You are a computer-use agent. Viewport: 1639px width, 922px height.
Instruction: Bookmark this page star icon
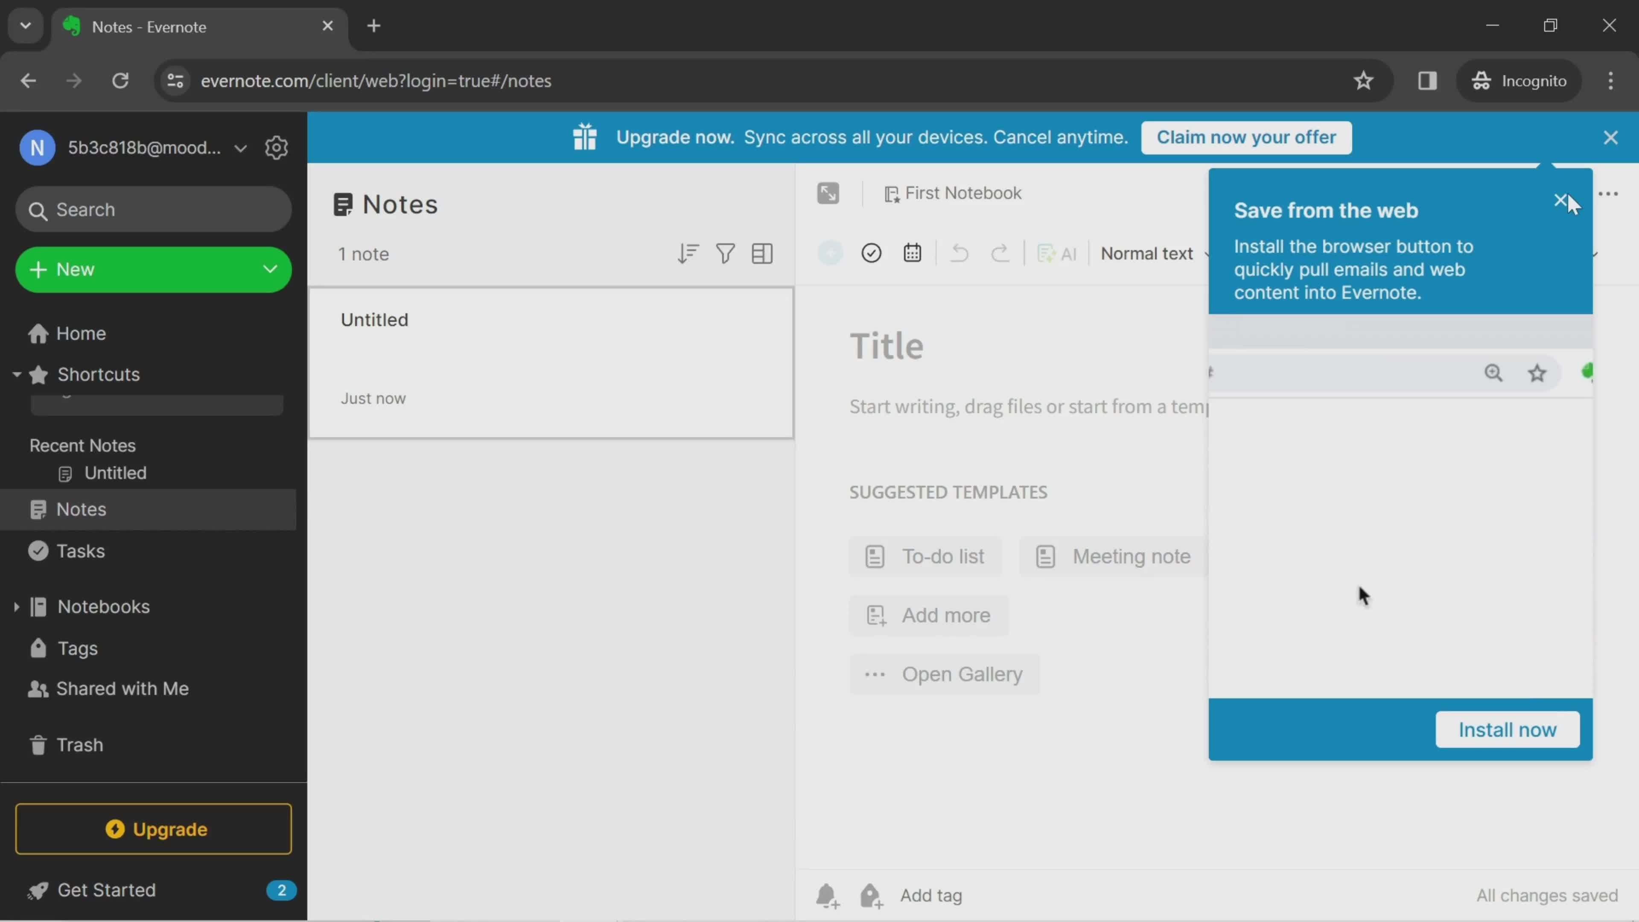[1363, 81]
